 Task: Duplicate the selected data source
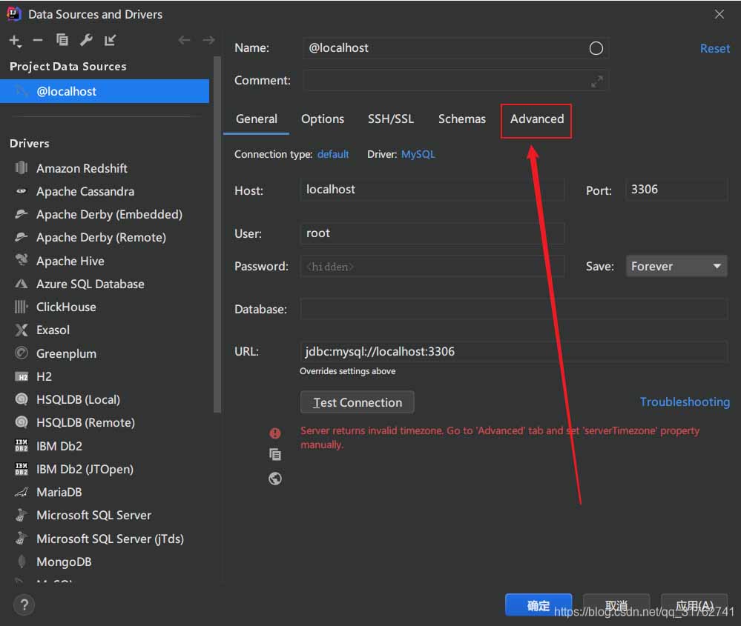[x=62, y=40]
